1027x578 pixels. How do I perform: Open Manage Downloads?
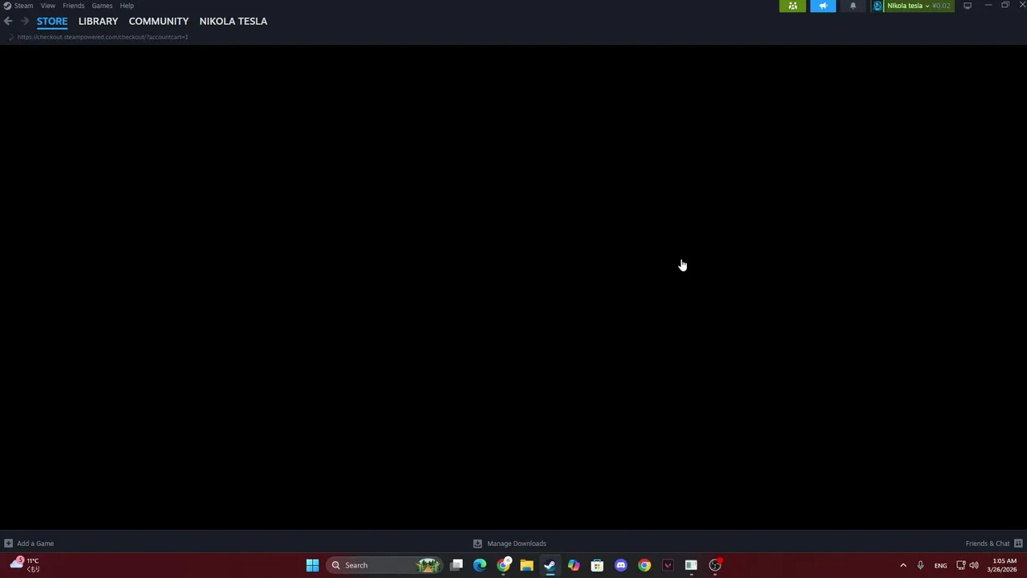[517, 543]
